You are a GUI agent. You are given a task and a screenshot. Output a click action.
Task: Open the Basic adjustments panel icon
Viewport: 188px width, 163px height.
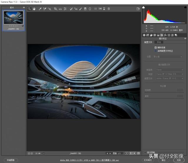(x=144, y=35)
